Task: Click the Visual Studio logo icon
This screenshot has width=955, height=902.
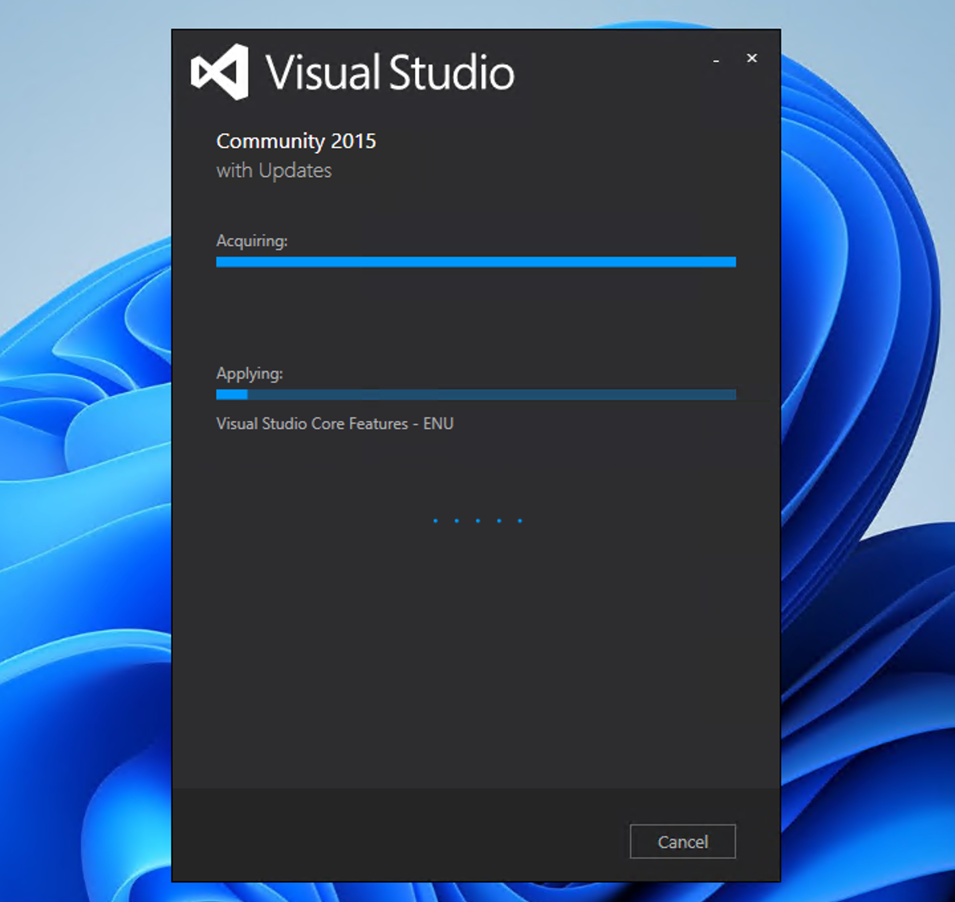Action: coord(220,72)
